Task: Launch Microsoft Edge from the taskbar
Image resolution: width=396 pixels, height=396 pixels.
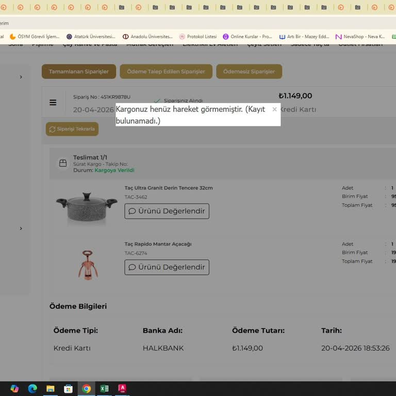Action: [32, 388]
